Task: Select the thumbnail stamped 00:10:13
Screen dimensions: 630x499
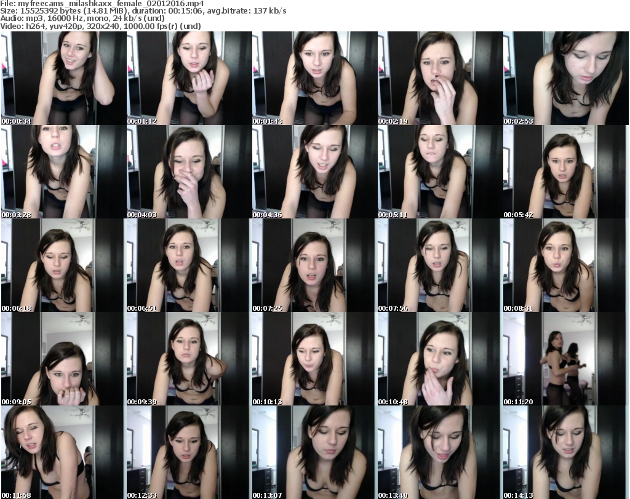Action: (x=315, y=359)
